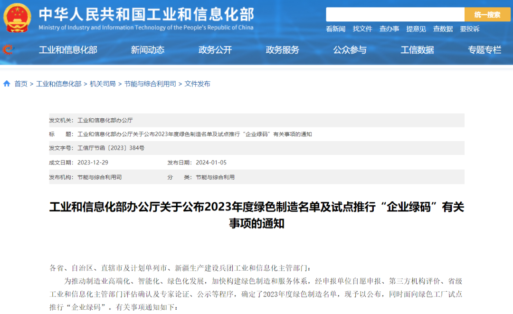Image resolution: width=513 pixels, height=314 pixels.
Task: Click the paragraph line starting 为推动制造业高端化
Action: click(x=263, y=281)
